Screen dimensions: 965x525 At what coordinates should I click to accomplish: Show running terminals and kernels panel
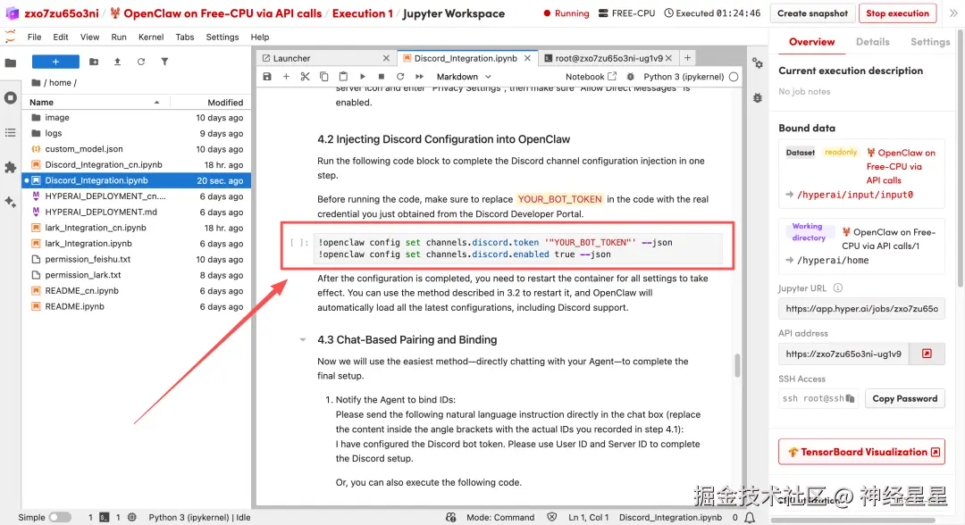pos(11,97)
